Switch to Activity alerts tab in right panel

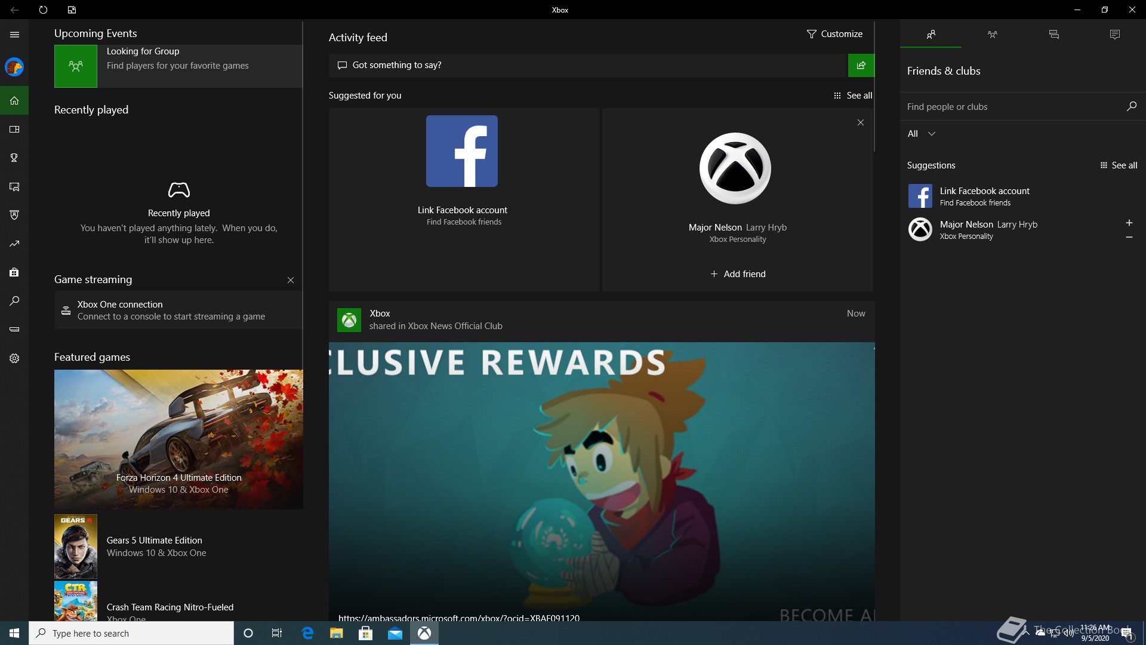click(1114, 35)
